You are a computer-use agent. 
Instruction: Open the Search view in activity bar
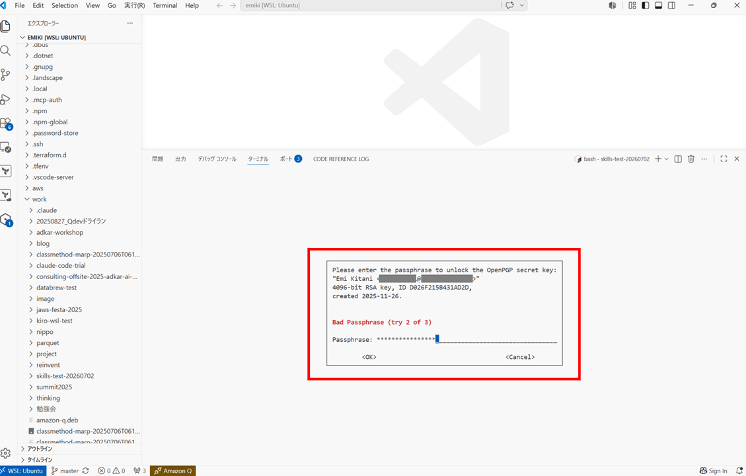point(6,50)
